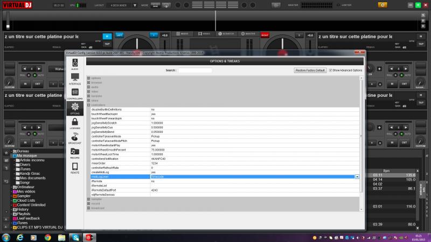Viewport: 431px width, 242px height.
Task: Select the mixerOrder setting row
Action: (x=225, y=163)
